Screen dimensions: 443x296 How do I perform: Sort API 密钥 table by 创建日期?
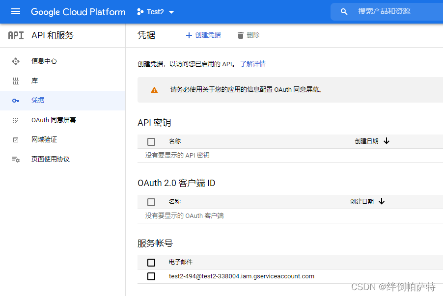[x=367, y=141]
